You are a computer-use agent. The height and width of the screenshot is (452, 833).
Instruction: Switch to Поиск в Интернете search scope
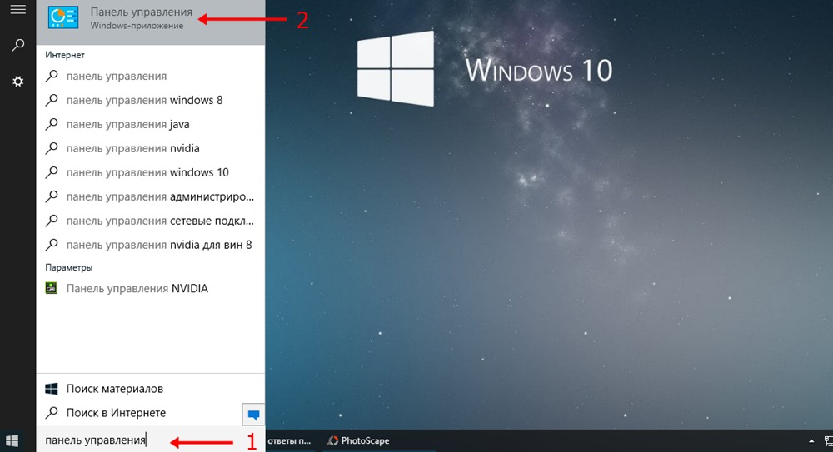coord(116,413)
